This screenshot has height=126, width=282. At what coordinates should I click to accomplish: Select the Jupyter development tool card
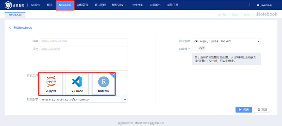(x=51, y=84)
